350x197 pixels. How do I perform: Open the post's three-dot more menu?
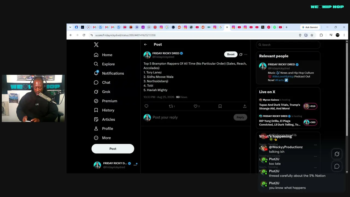click(x=246, y=54)
